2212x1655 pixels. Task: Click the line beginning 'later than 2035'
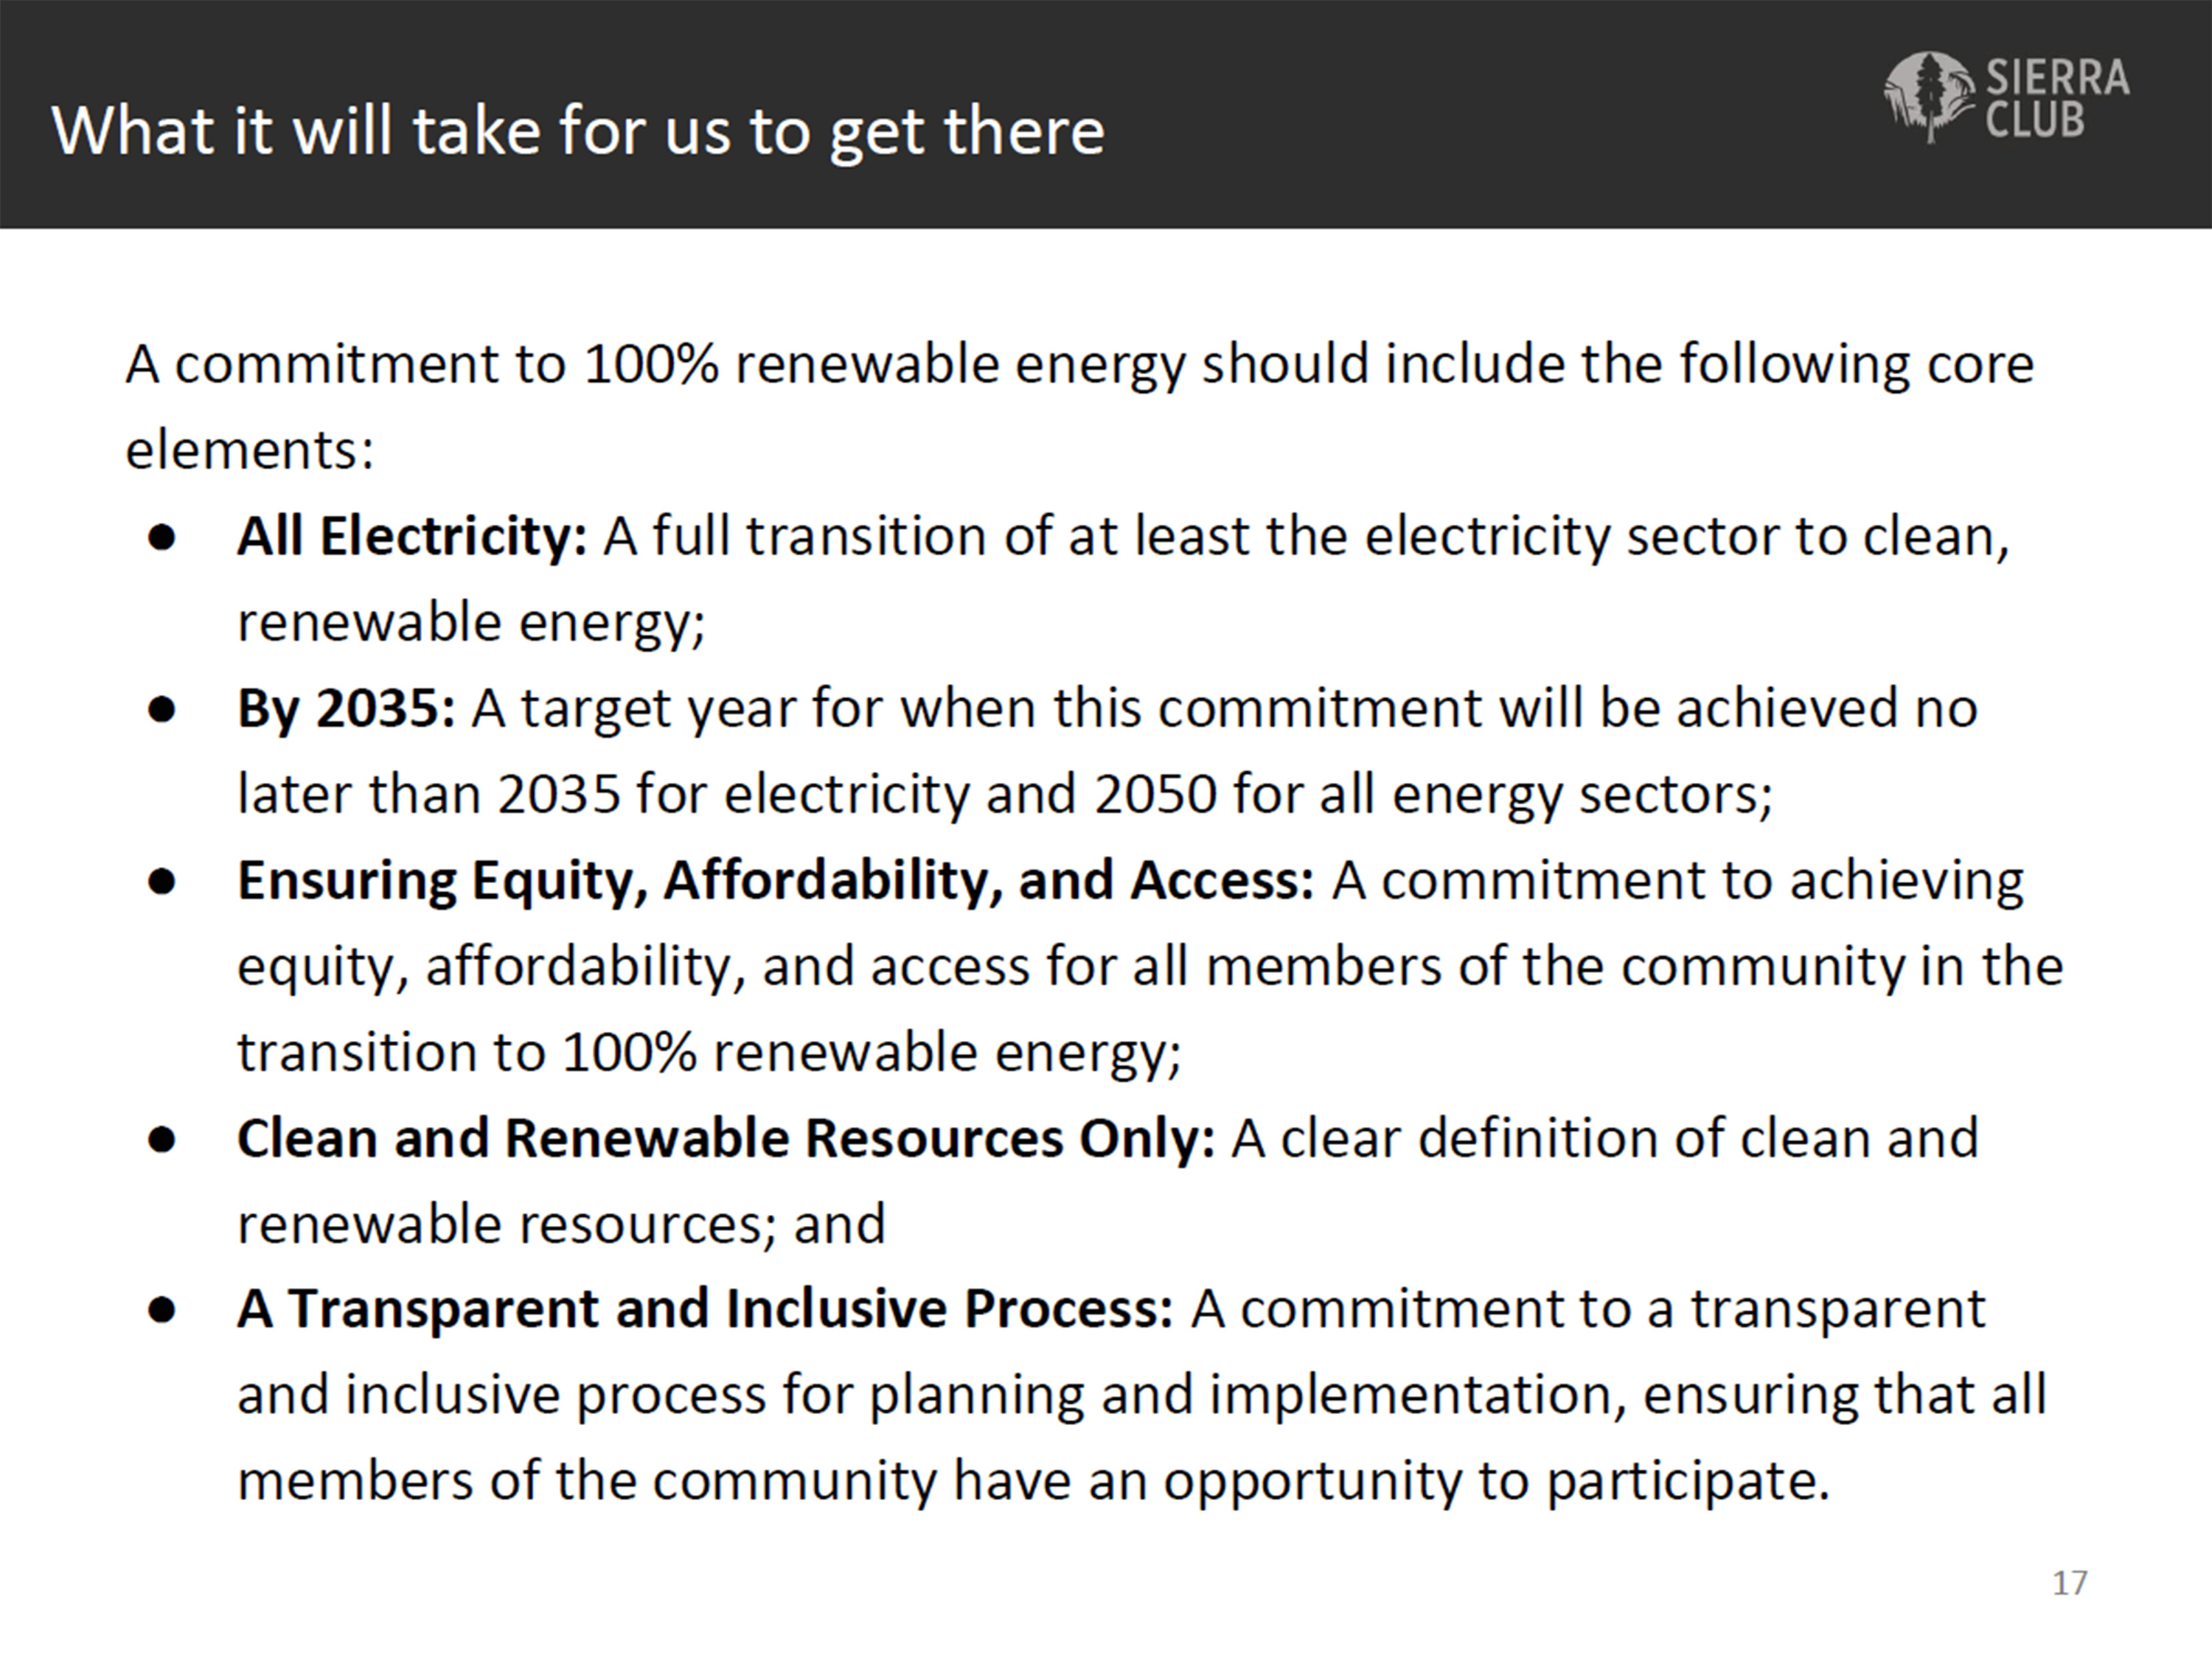(1004, 794)
